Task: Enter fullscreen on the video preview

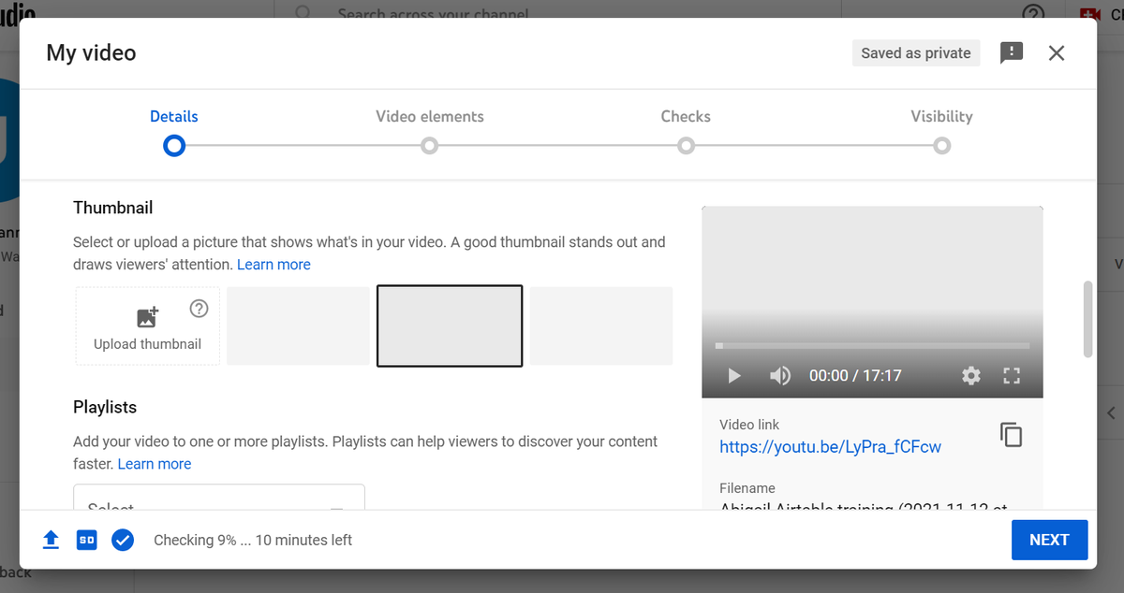Action: coord(1012,375)
